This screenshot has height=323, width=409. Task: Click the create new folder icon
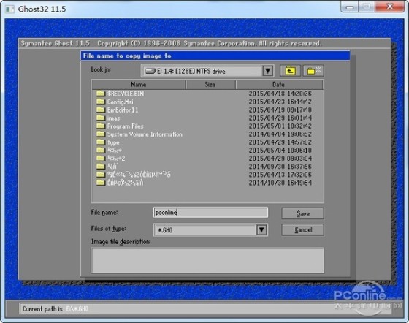click(x=313, y=71)
